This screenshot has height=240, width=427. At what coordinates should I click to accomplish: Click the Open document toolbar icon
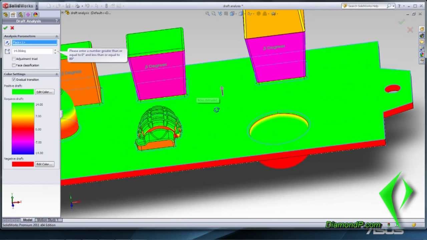(x=59, y=6)
